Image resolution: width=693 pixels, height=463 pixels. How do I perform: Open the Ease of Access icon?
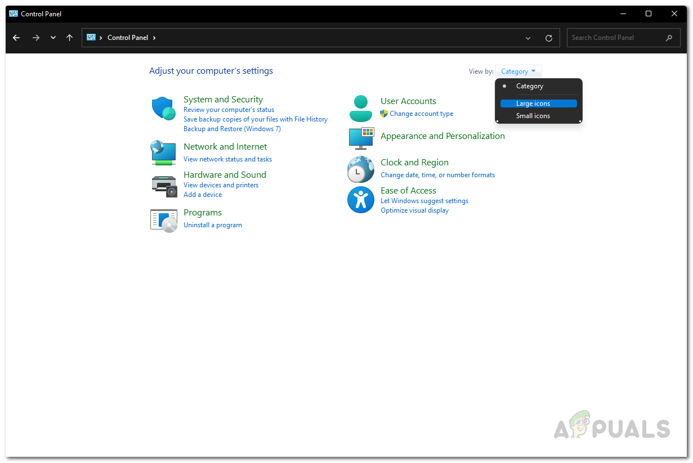tap(361, 200)
